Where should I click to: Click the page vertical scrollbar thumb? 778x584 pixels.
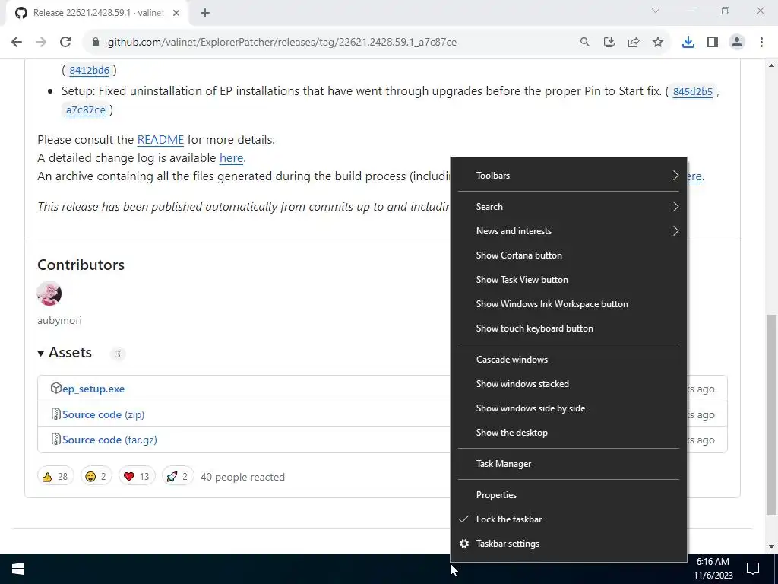pos(771,414)
